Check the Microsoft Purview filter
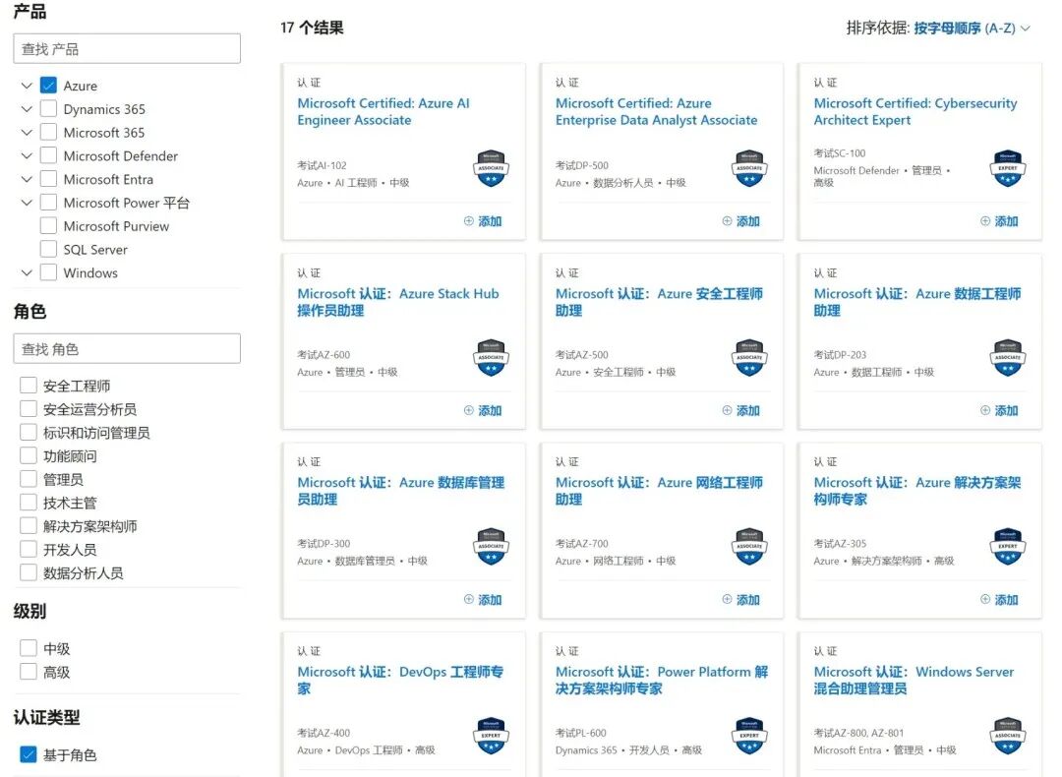Image resolution: width=1062 pixels, height=777 pixels. pos(48,225)
